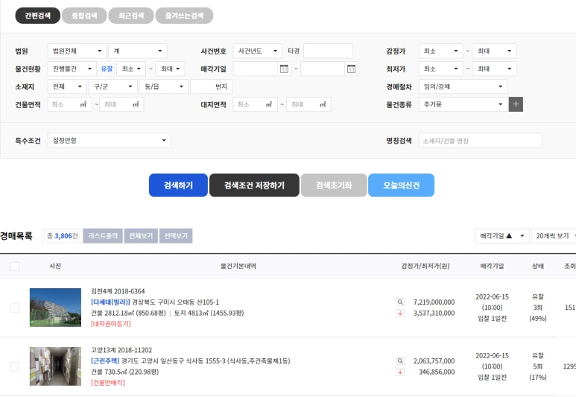Focus 대지면적 최대 input field

tap(308, 104)
